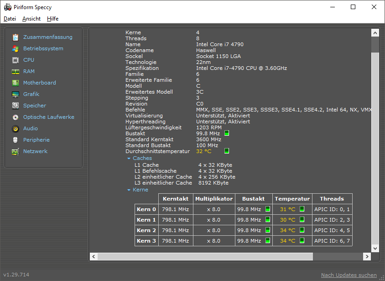Show the Speicher section
Screen dimensions: 385x281
(x=35, y=106)
